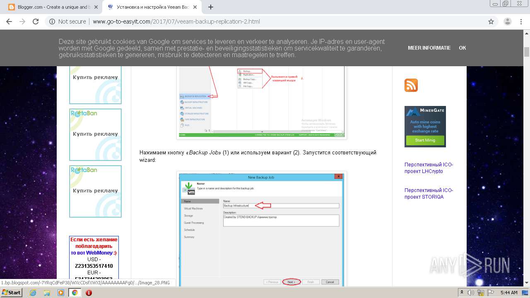Accept cookies with the OK button
The width and height of the screenshot is (530, 298).
(x=462, y=48)
